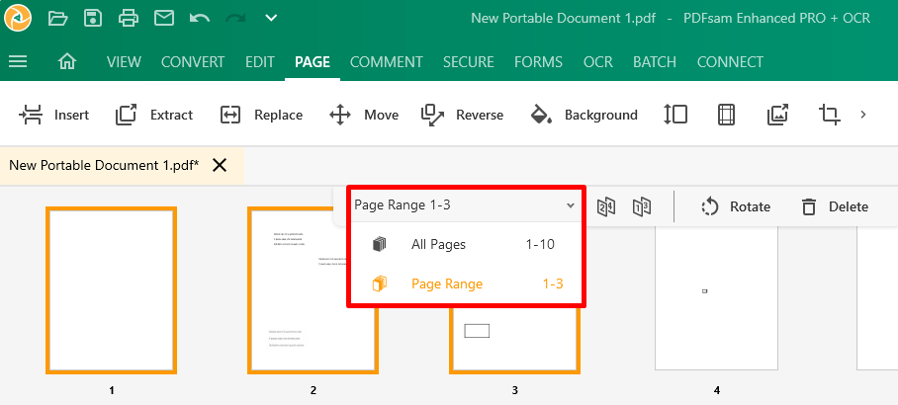Click the export image icon in toolbar
This screenshot has width=898, height=405.
click(777, 115)
